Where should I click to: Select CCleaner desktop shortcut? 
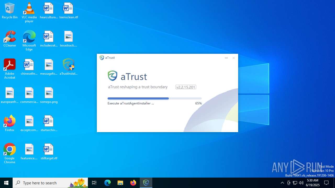(10, 39)
